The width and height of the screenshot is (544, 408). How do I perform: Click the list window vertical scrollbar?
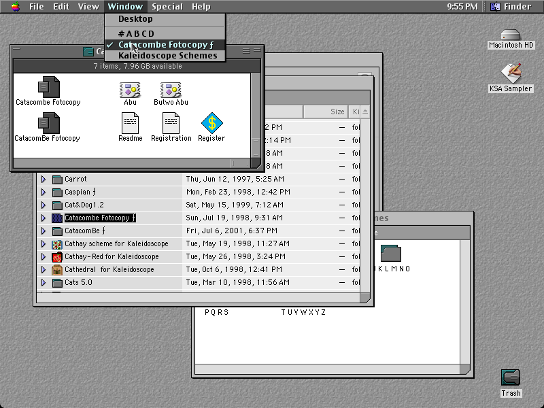pyautogui.click(x=365, y=205)
